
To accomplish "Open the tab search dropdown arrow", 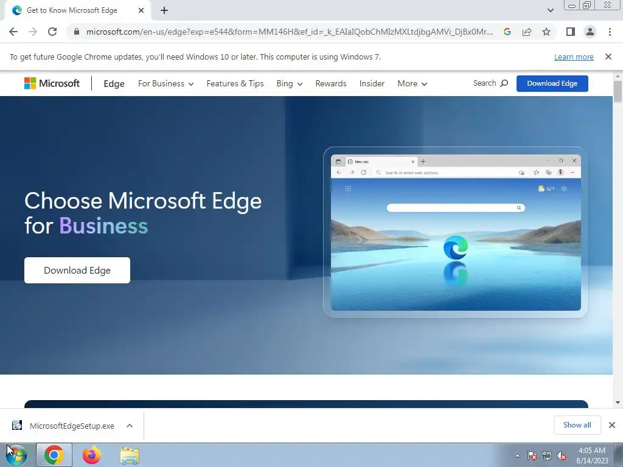I will click(550, 10).
